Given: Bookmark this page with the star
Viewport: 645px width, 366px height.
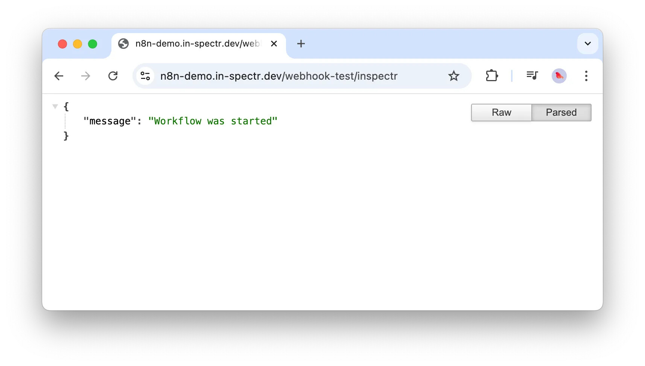Looking at the screenshot, I should point(454,76).
